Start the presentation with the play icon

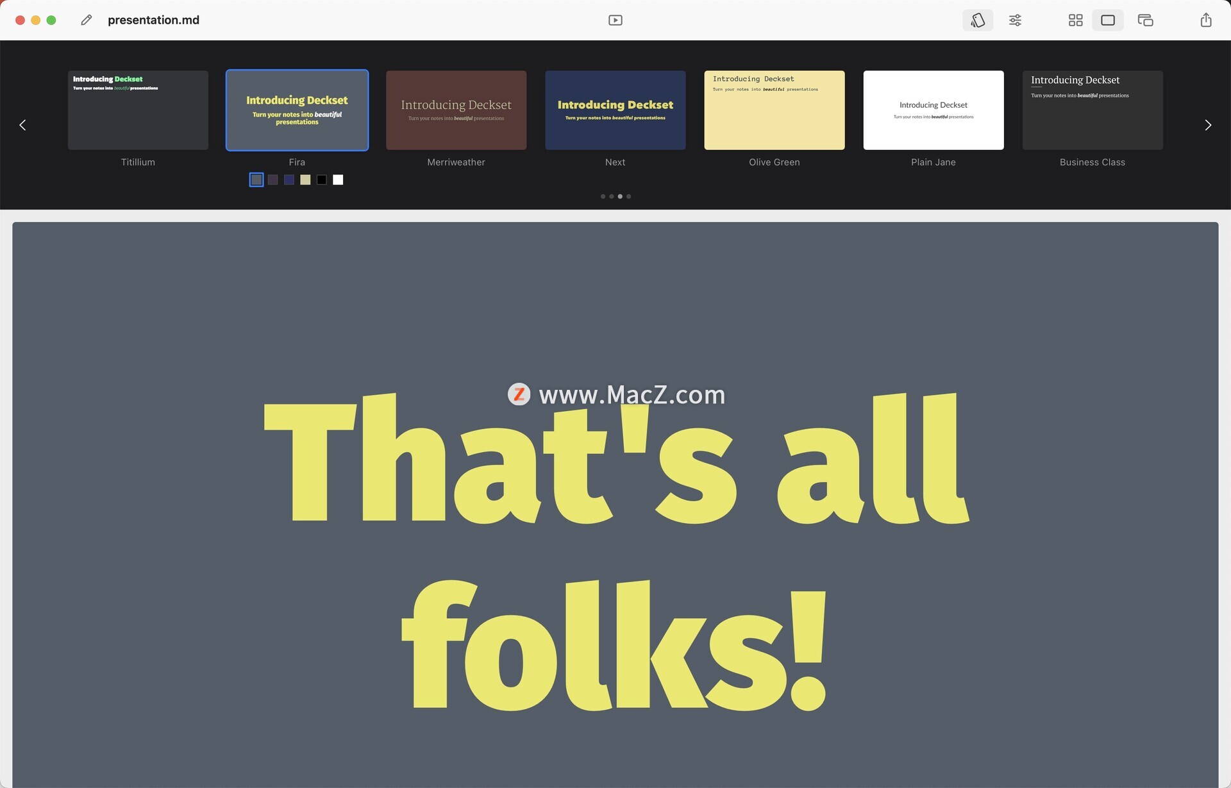point(615,20)
